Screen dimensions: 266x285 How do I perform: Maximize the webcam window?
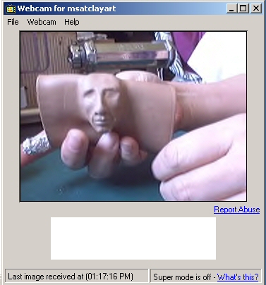pyautogui.click(x=243, y=8)
